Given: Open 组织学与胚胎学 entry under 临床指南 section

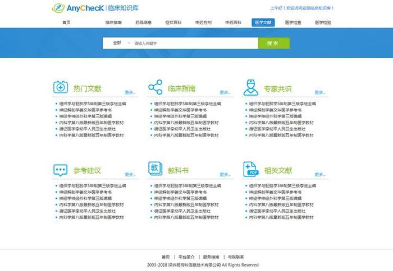Looking at the screenshot, I should click(x=188, y=104).
